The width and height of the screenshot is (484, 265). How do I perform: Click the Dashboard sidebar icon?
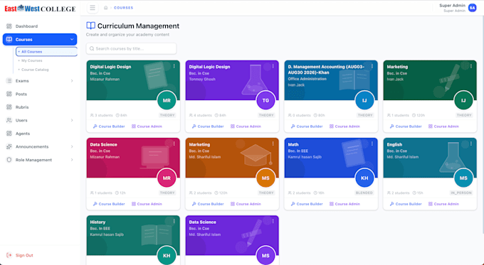coord(9,26)
